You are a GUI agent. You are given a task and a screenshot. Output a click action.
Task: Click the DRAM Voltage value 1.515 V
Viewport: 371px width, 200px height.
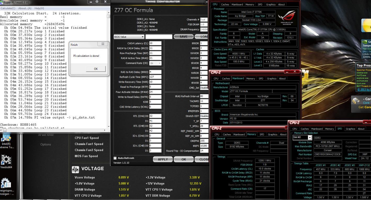pyautogui.click(x=124, y=190)
